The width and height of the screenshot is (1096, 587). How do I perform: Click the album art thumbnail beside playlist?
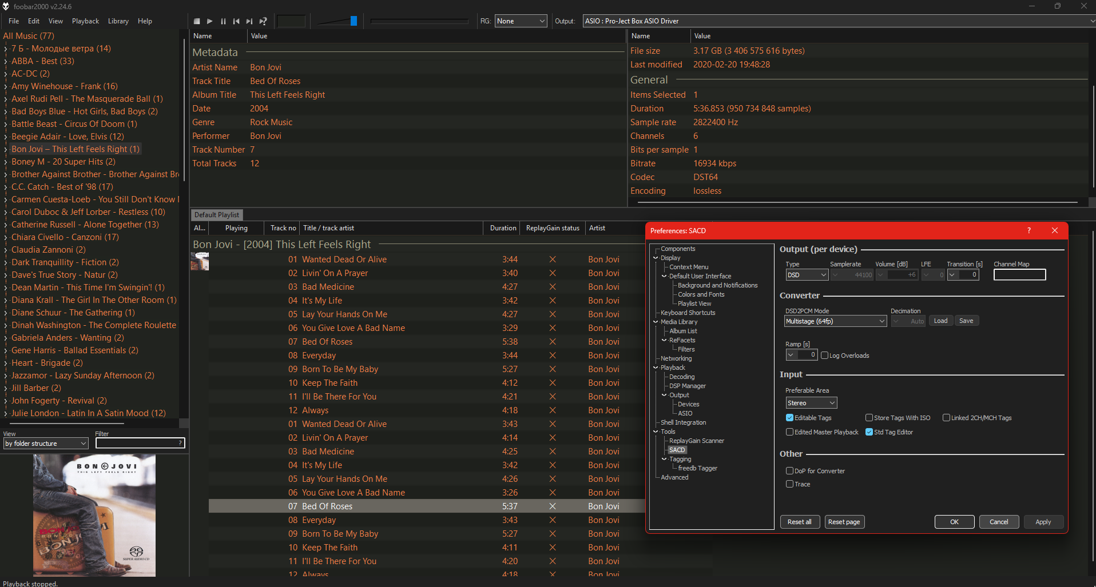200,262
